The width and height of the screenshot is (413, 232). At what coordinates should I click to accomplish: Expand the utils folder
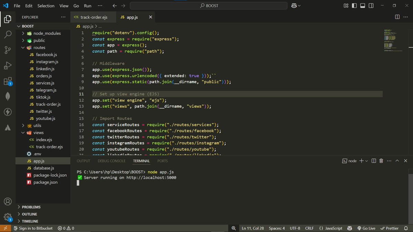pos(43,125)
